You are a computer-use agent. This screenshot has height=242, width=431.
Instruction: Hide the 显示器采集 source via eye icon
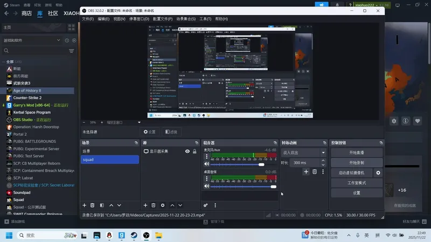187,152
